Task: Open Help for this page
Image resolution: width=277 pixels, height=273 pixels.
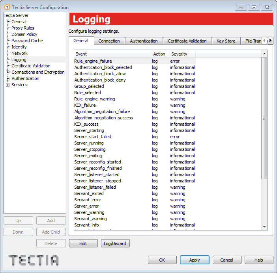Action: coord(258,260)
